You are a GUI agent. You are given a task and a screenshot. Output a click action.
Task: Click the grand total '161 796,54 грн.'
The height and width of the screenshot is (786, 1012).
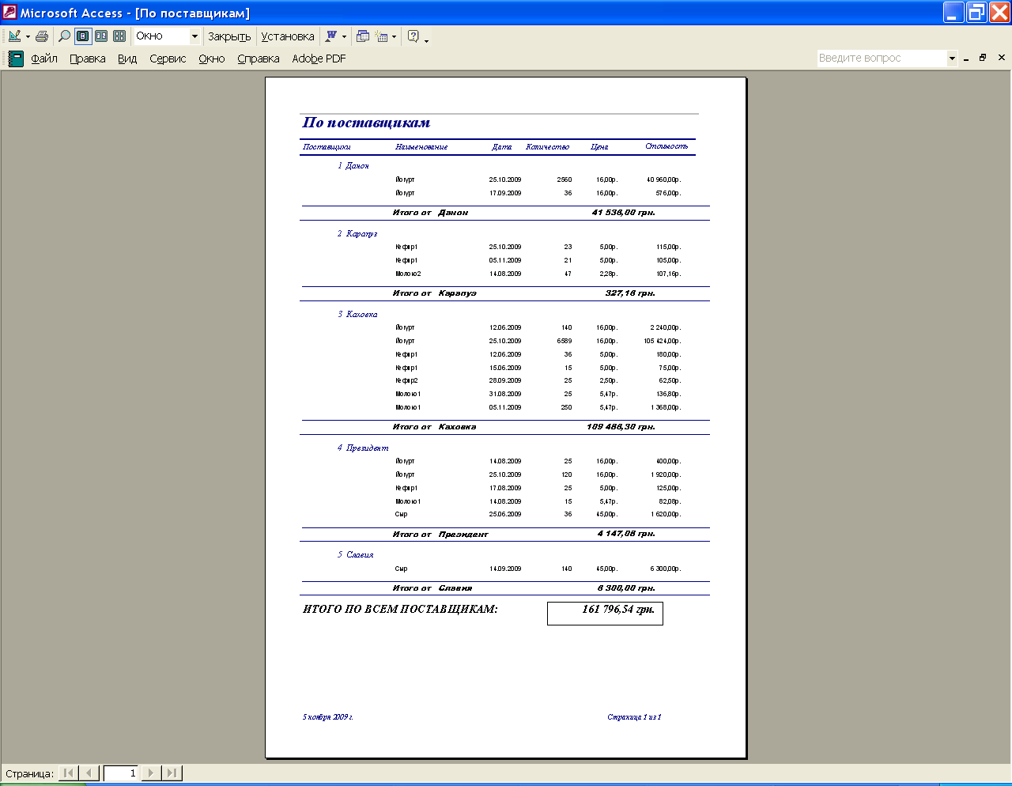tap(618, 610)
